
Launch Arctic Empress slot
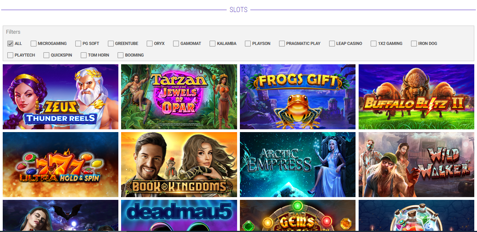click(298, 165)
